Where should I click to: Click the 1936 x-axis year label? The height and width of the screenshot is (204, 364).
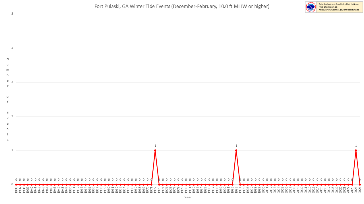(x=16, y=190)
